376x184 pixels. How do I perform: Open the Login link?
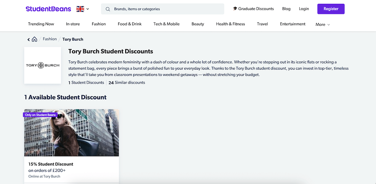pos(304,9)
